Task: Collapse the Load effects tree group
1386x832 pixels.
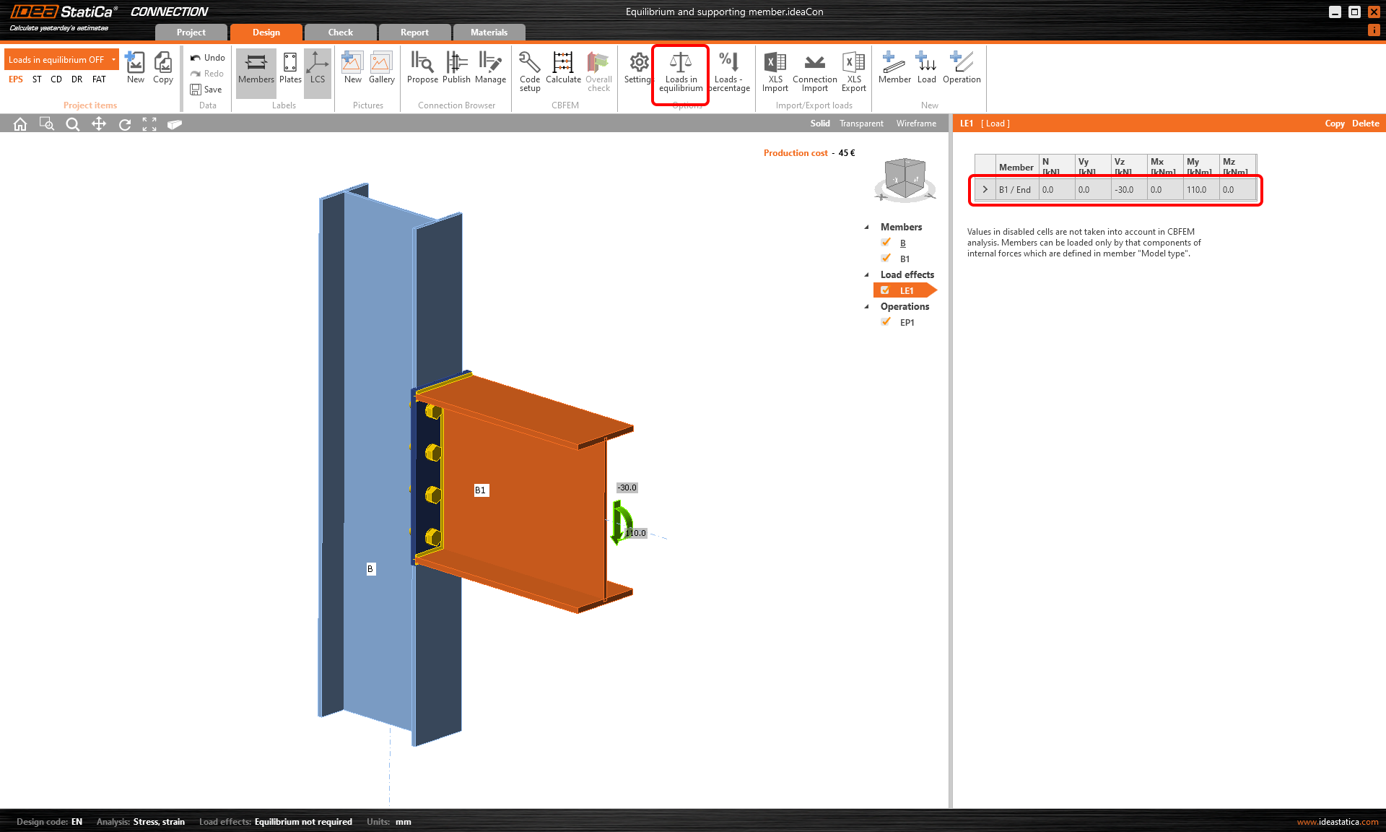Action: 867,275
